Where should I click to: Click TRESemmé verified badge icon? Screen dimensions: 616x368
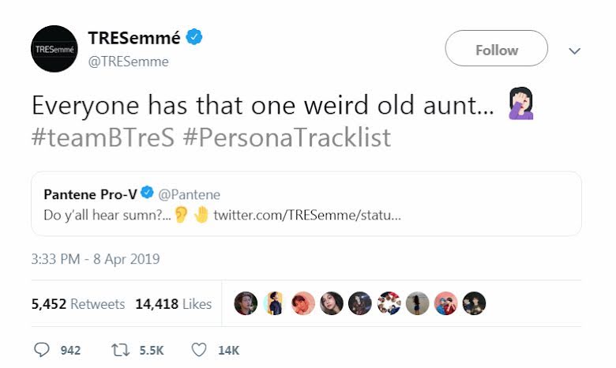(194, 37)
